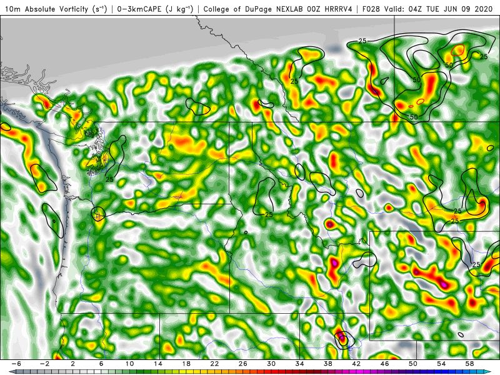This screenshot has width=500, height=375.
Task: Click the 'F028' forecast hour label
Action: (371, 9)
